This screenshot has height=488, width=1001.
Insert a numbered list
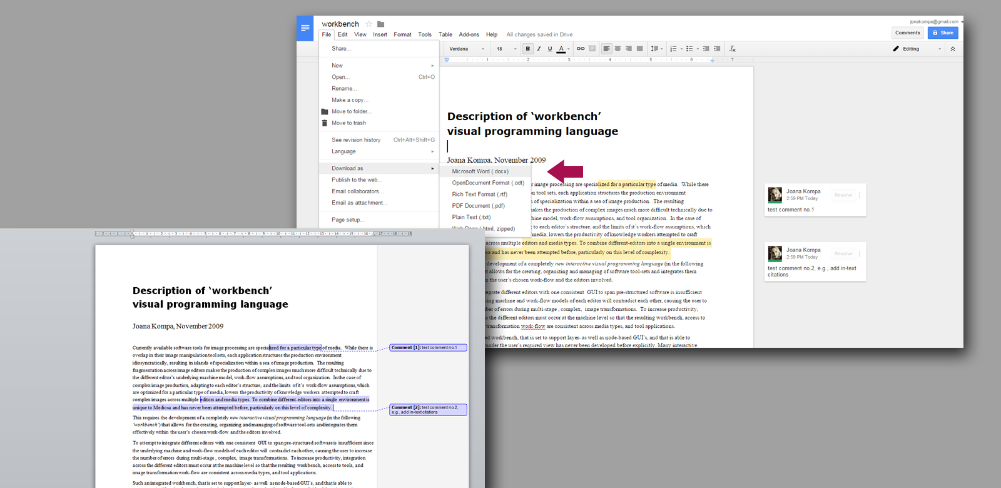(x=673, y=49)
